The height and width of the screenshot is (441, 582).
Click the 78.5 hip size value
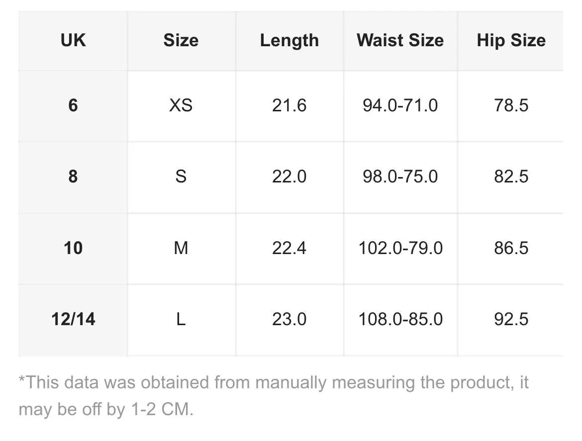511,105
